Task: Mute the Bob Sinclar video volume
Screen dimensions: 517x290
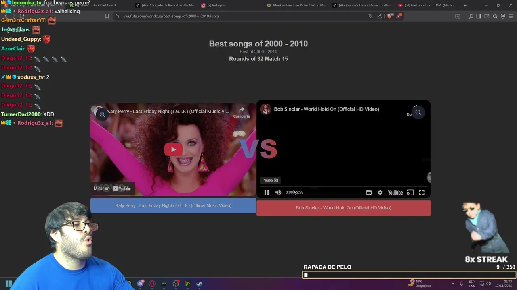Action: pos(278,193)
